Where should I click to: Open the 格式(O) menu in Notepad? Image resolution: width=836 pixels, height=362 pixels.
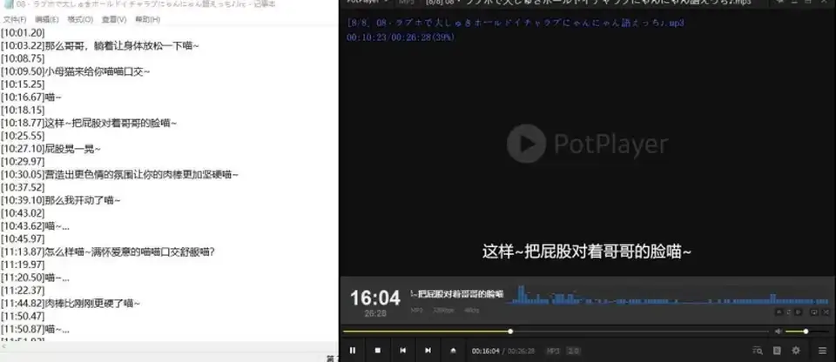tap(80, 20)
